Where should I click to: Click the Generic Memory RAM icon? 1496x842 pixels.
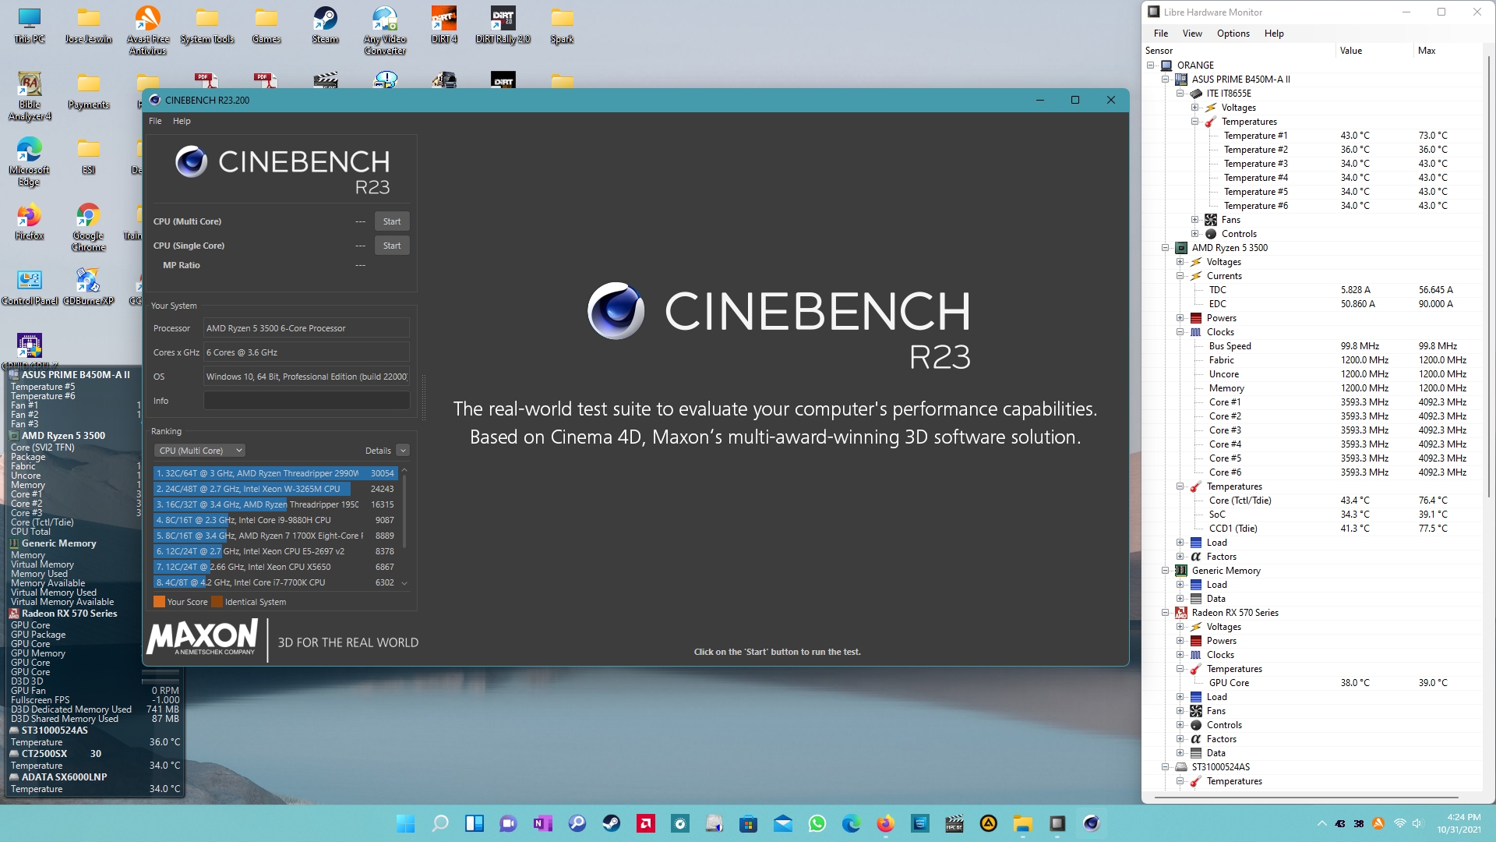point(1181,571)
